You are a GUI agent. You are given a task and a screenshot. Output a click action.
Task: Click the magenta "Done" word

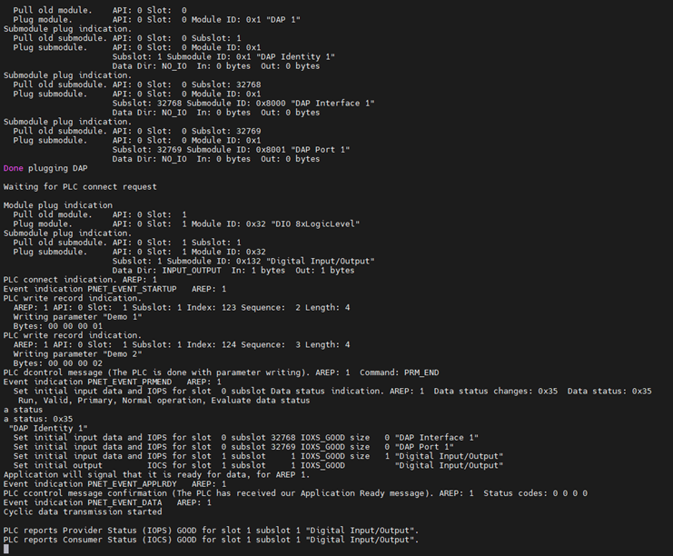tap(14, 168)
